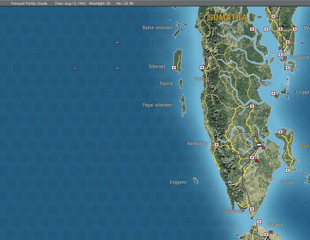
Task: Click the Singkep map label
Action: click(264, 83)
